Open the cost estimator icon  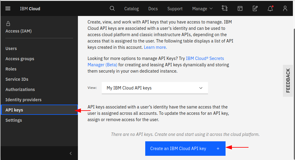(x=255, y=8)
